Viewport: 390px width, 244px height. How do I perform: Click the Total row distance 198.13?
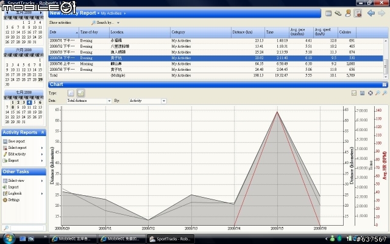(258, 76)
